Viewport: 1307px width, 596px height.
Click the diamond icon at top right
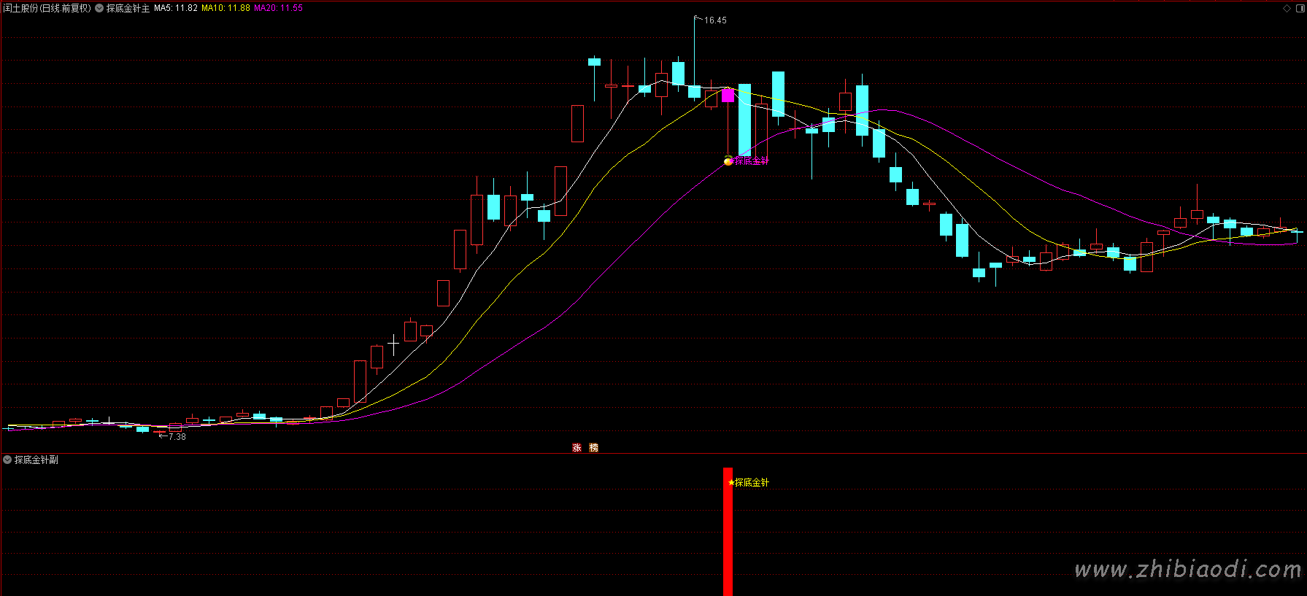click(1287, 8)
